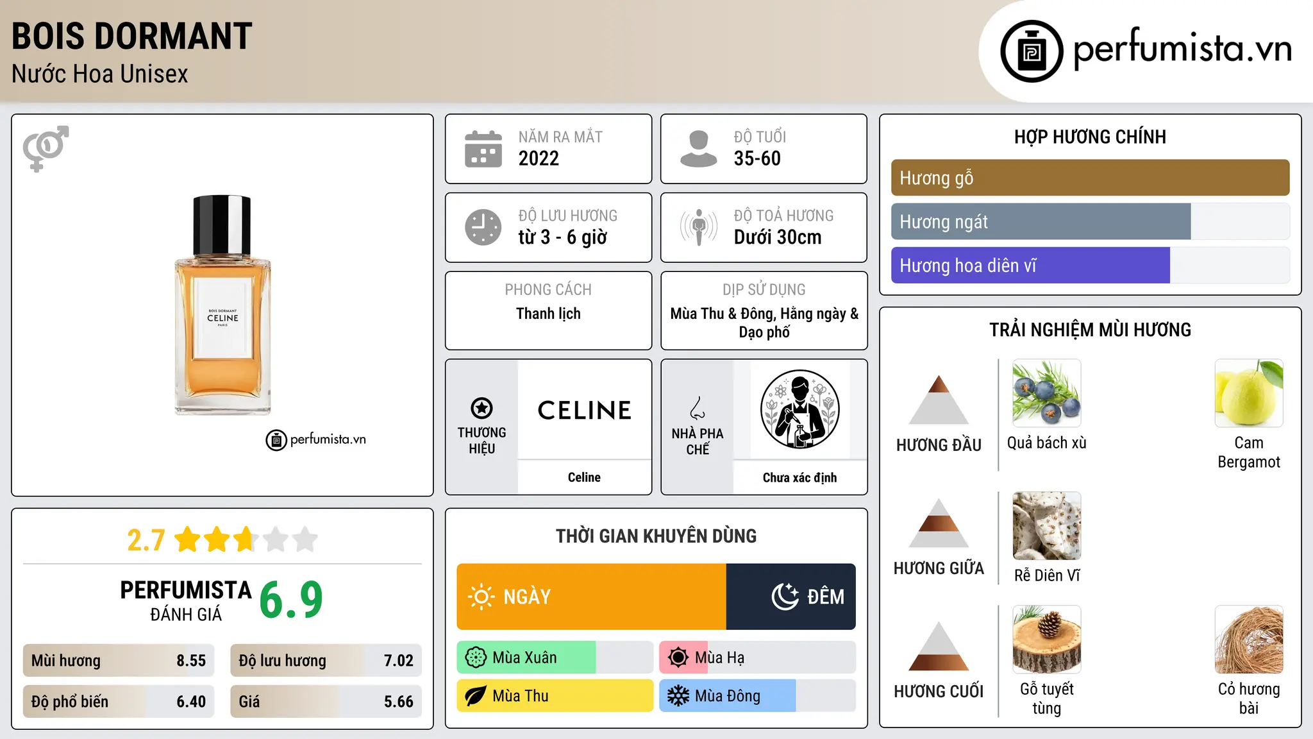Click the calendar icon beside launch year
Screen dimensions: 1313x739
(483, 149)
